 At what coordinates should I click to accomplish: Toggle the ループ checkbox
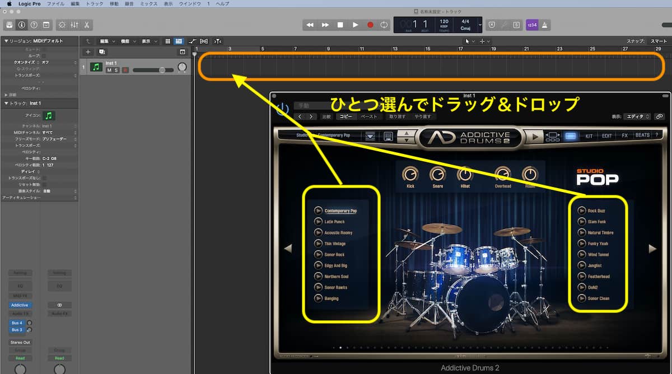click(x=45, y=56)
